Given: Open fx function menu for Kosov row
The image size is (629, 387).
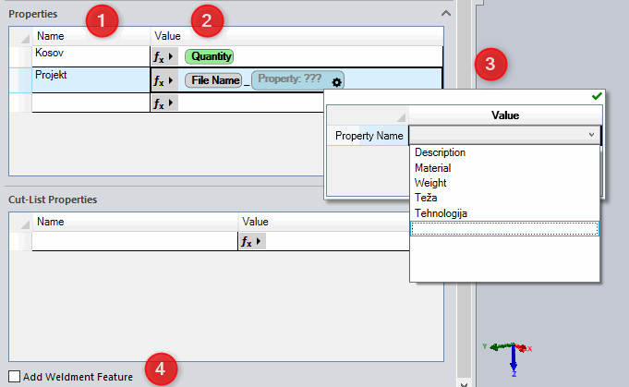Looking at the screenshot, I should pos(163,56).
